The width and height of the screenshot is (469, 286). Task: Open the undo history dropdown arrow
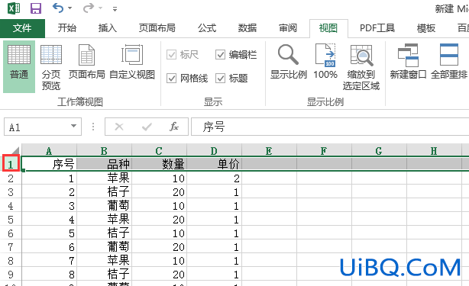[x=70, y=8]
